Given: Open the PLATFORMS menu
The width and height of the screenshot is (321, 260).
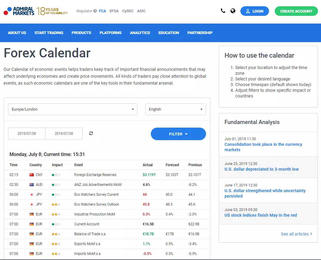Looking at the screenshot, I should pyautogui.click(x=110, y=33).
